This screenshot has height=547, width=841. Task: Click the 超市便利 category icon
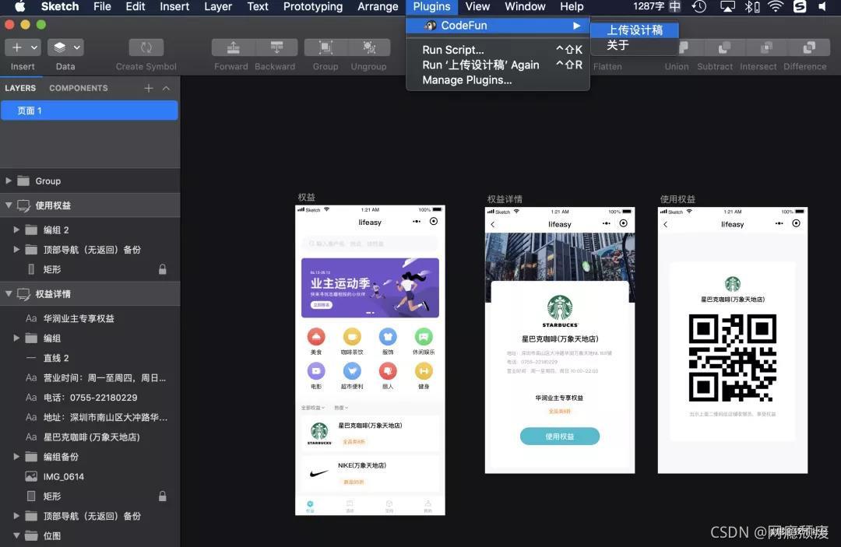(352, 370)
